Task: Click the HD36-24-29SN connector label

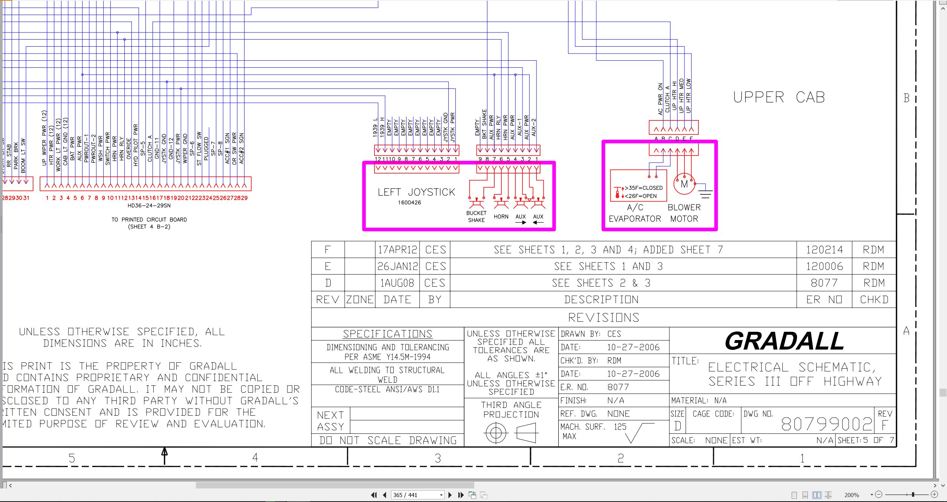Action: pyautogui.click(x=149, y=206)
